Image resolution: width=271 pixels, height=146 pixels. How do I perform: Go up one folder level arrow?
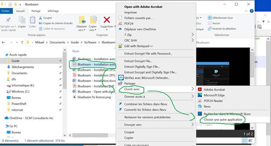(x=22, y=42)
